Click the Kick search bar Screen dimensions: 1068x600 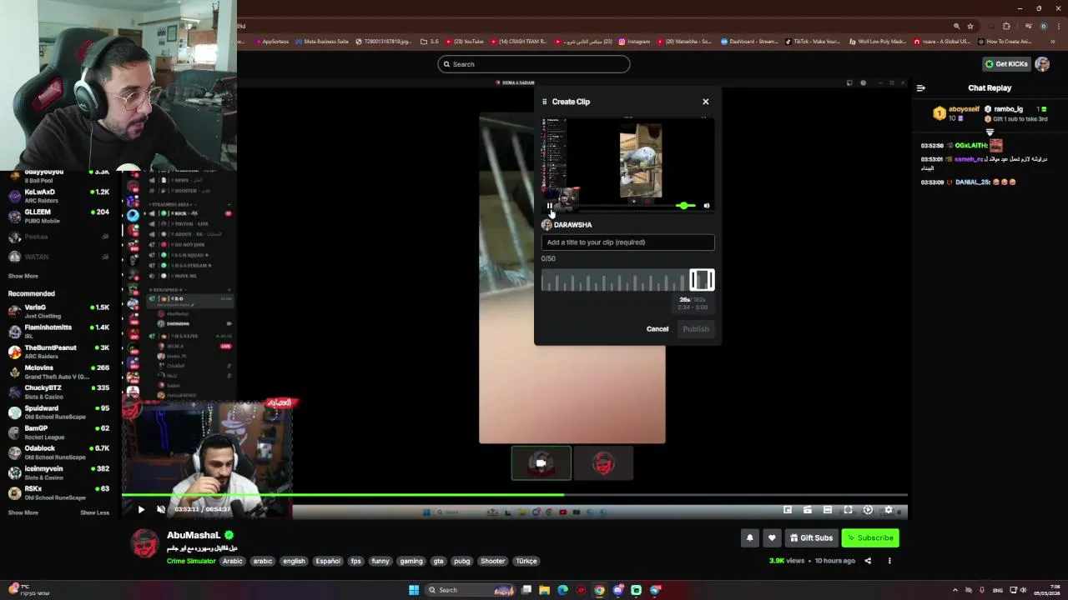(534, 64)
